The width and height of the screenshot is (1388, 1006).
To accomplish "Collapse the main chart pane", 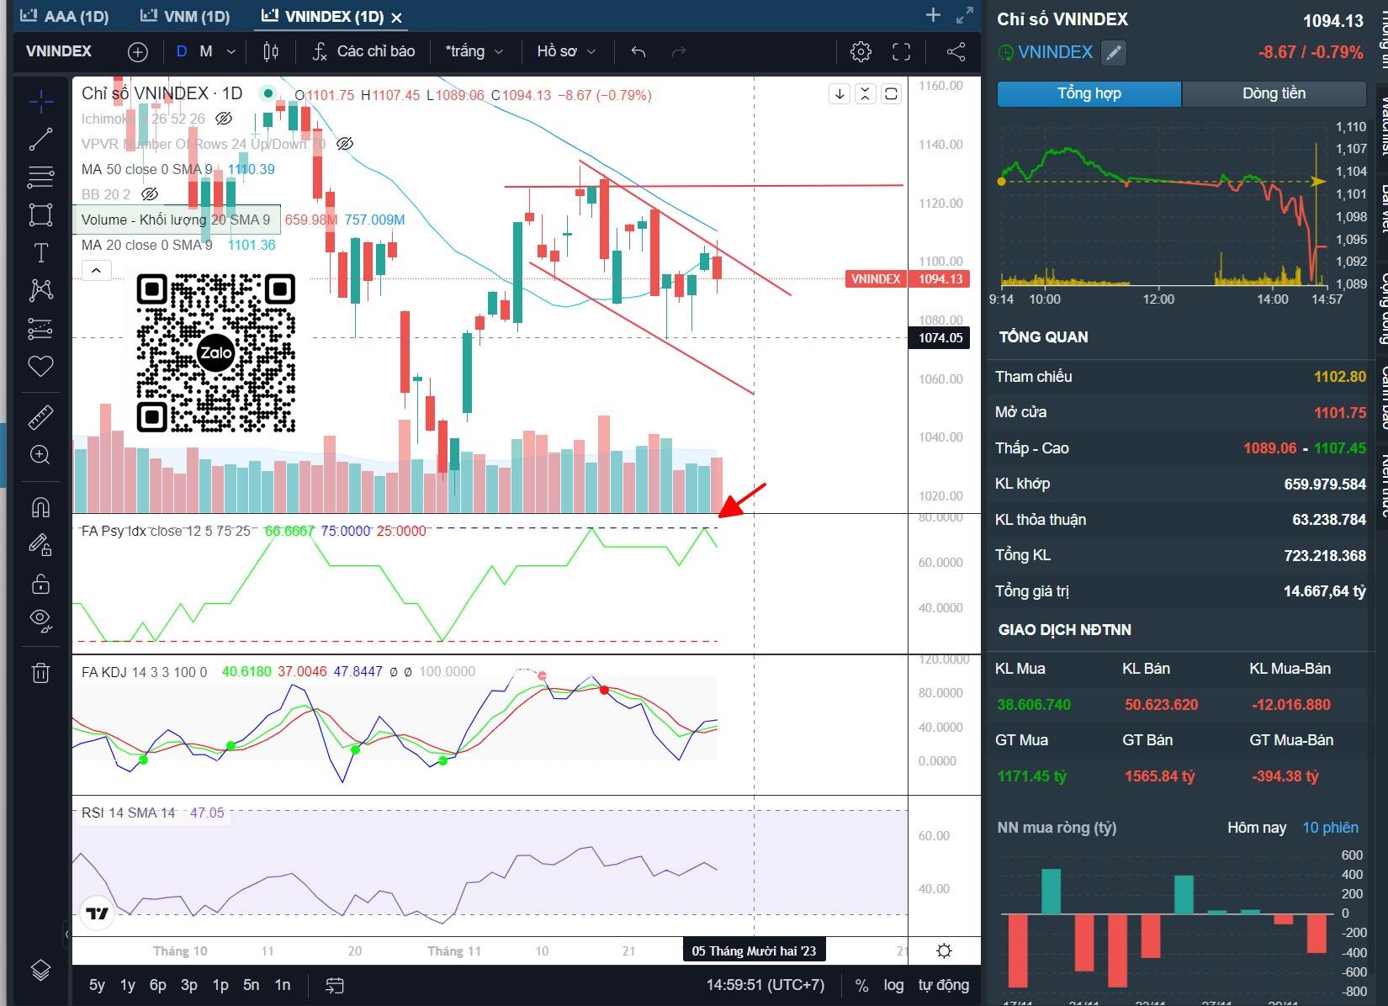I will (865, 94).
